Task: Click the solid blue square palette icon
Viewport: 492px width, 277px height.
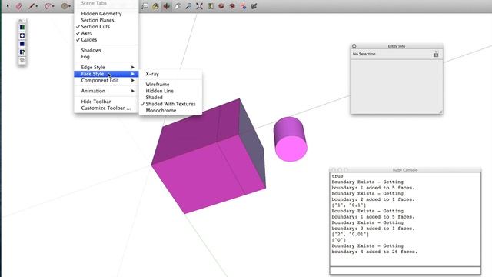Action: pos(22,44)
